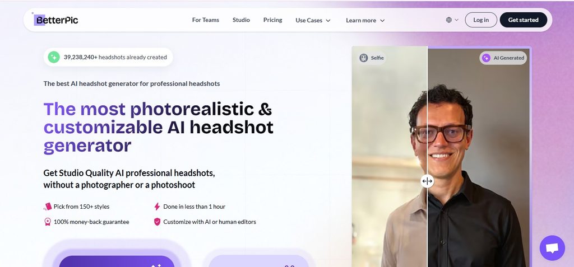This screenshot has height=267, width=574.
Task: Expand the Use Cases dropdown
Action: tap(313, 21)
